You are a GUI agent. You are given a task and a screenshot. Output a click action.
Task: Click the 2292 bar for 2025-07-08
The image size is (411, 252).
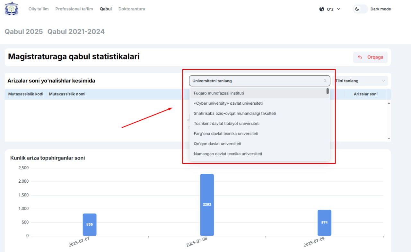point(207,205)
